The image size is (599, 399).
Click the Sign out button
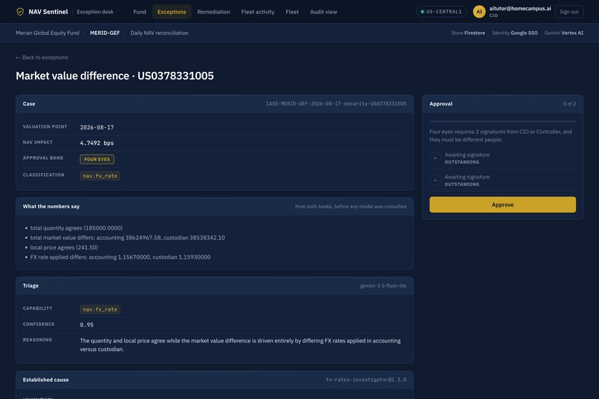point(569,12)
